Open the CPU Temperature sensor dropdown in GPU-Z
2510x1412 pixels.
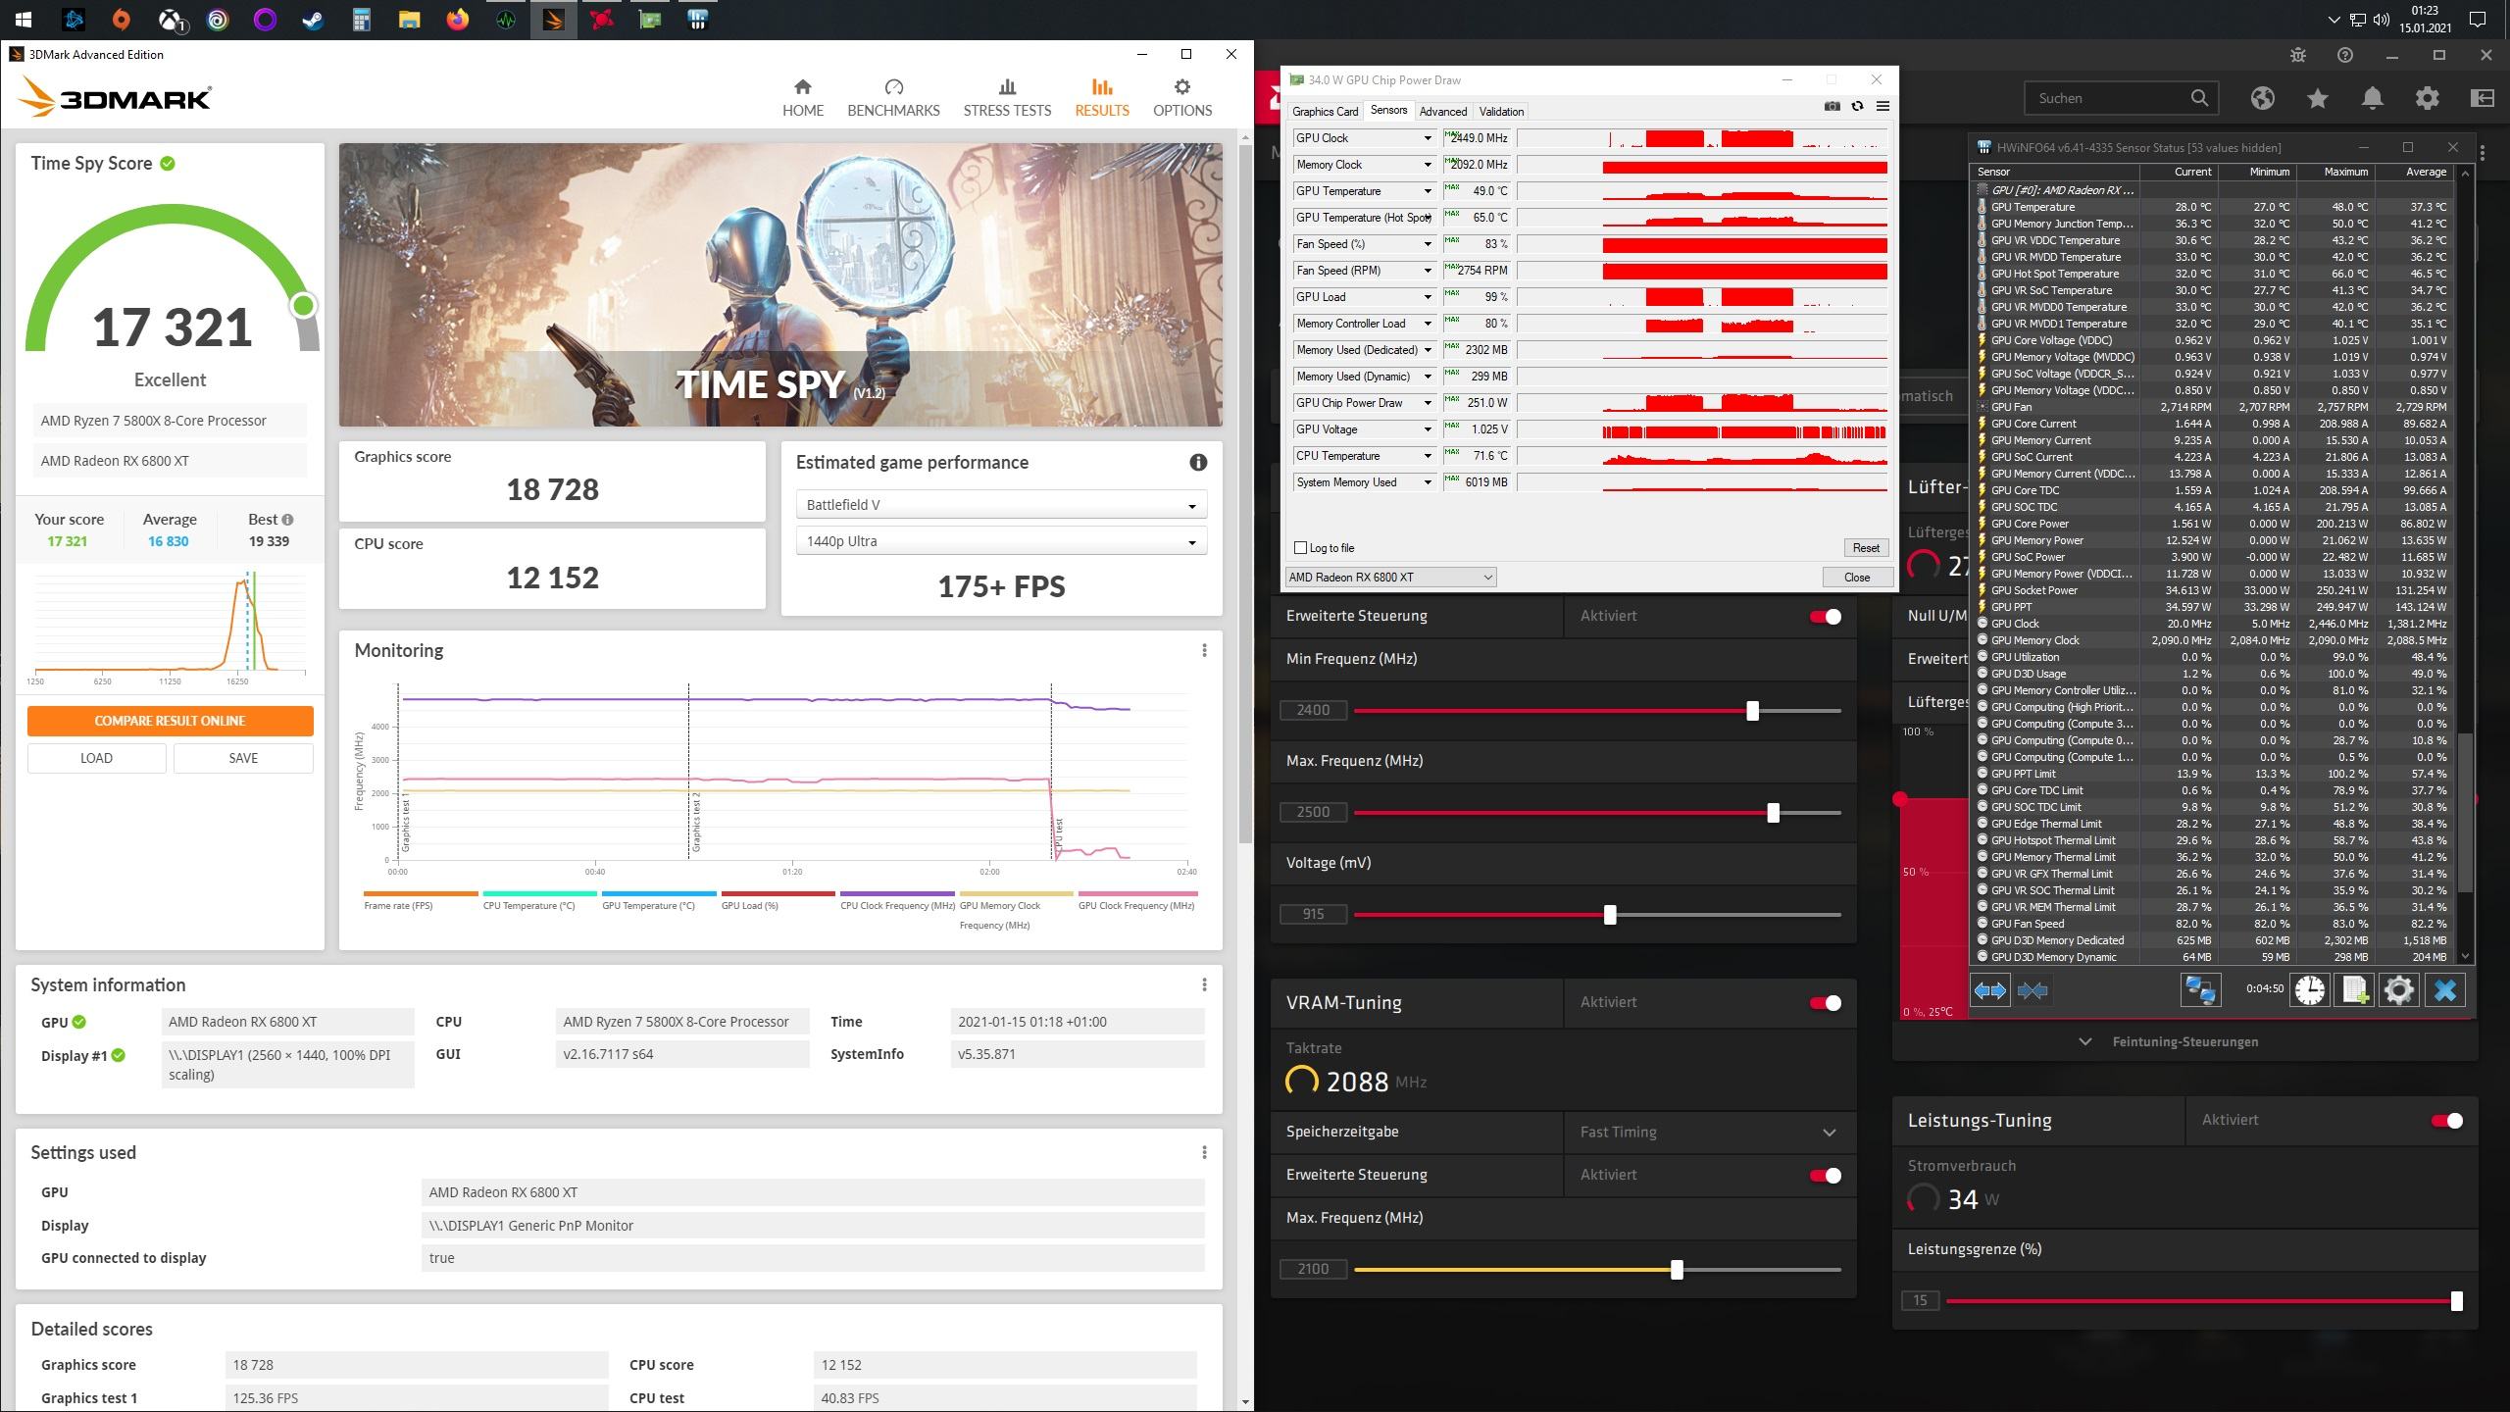[x=1428, y=456]
